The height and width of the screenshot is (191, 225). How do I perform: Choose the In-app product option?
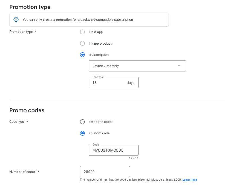point(82,43)
